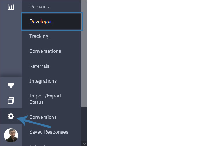The height and width of the screenshot is (146, 199).
Task: Click the user profile avatar photo
Action: coord(11,135)
